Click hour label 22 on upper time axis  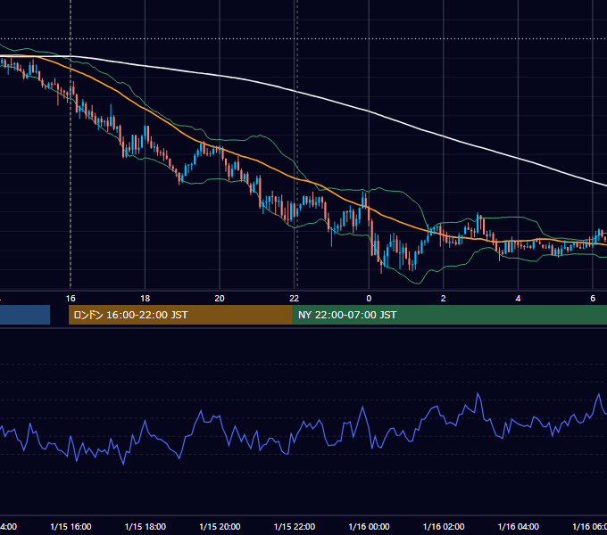coord(295,299)
